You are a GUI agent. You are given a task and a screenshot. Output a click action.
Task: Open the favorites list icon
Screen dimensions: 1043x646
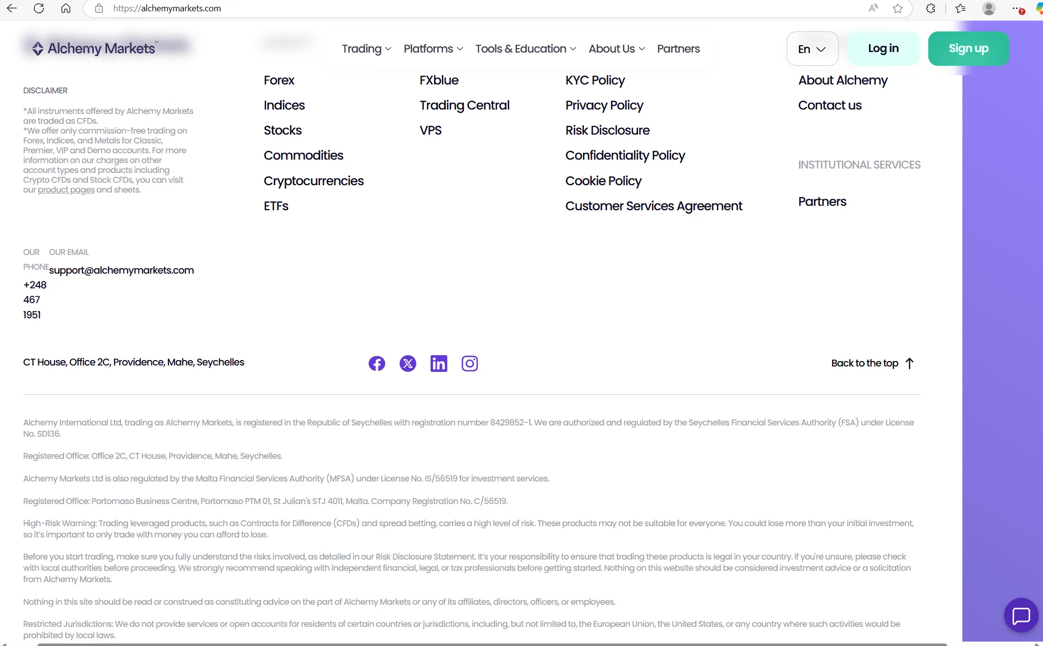[x=960, y=8]
